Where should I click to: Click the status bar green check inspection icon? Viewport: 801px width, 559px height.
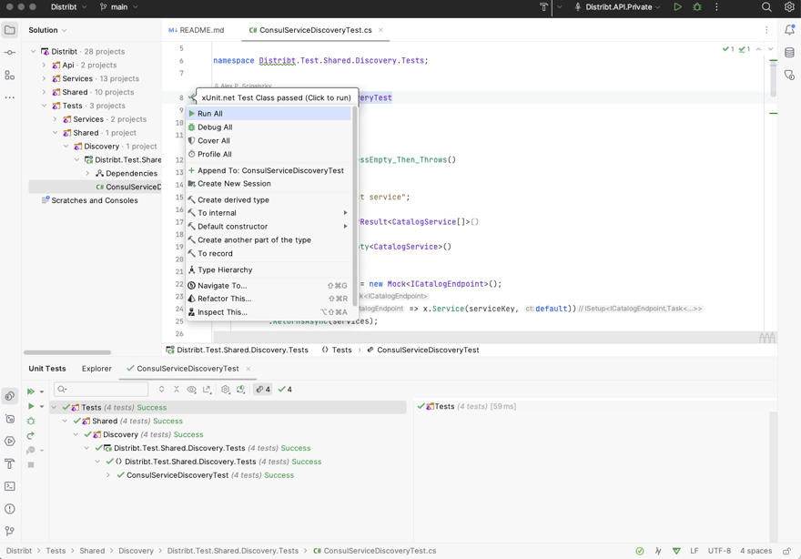640,551
